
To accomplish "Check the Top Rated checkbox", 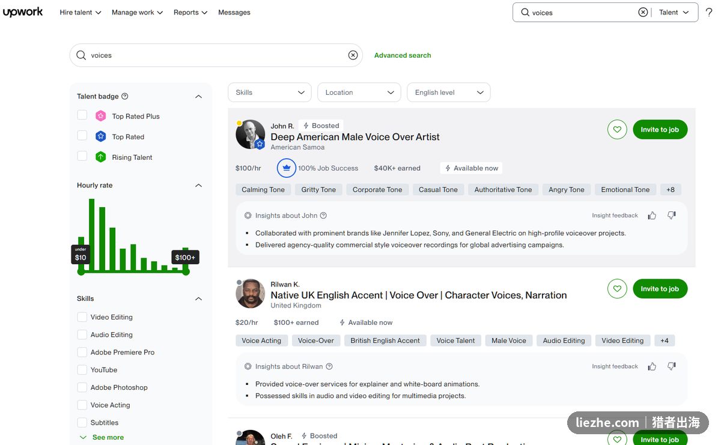I will pos(82,136).
